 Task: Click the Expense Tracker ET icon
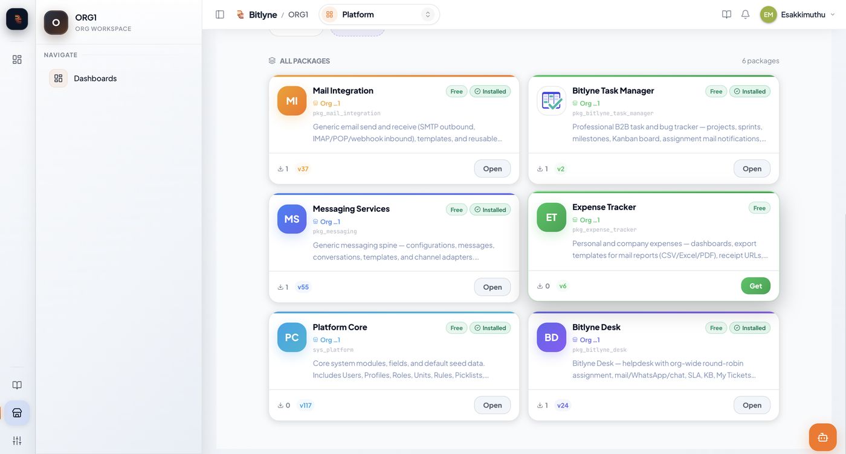[551, 217]
